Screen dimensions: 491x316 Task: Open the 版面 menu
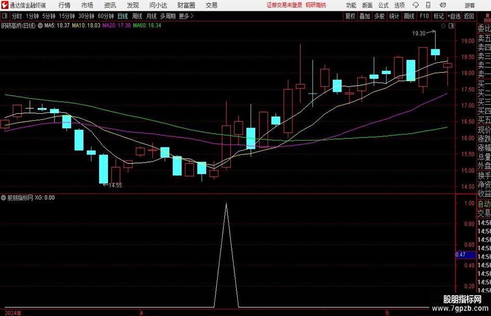pyautogui.click(x=367, y=5)
